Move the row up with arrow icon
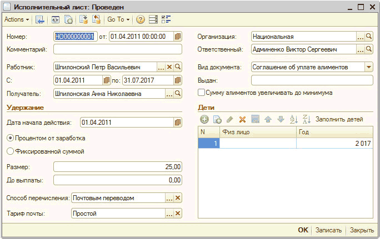Viewport: 380px width, 239px height. point(268,119)
